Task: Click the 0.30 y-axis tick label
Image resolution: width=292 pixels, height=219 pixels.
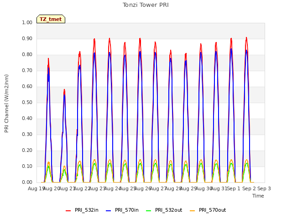Action: click(x=27, y=134)
